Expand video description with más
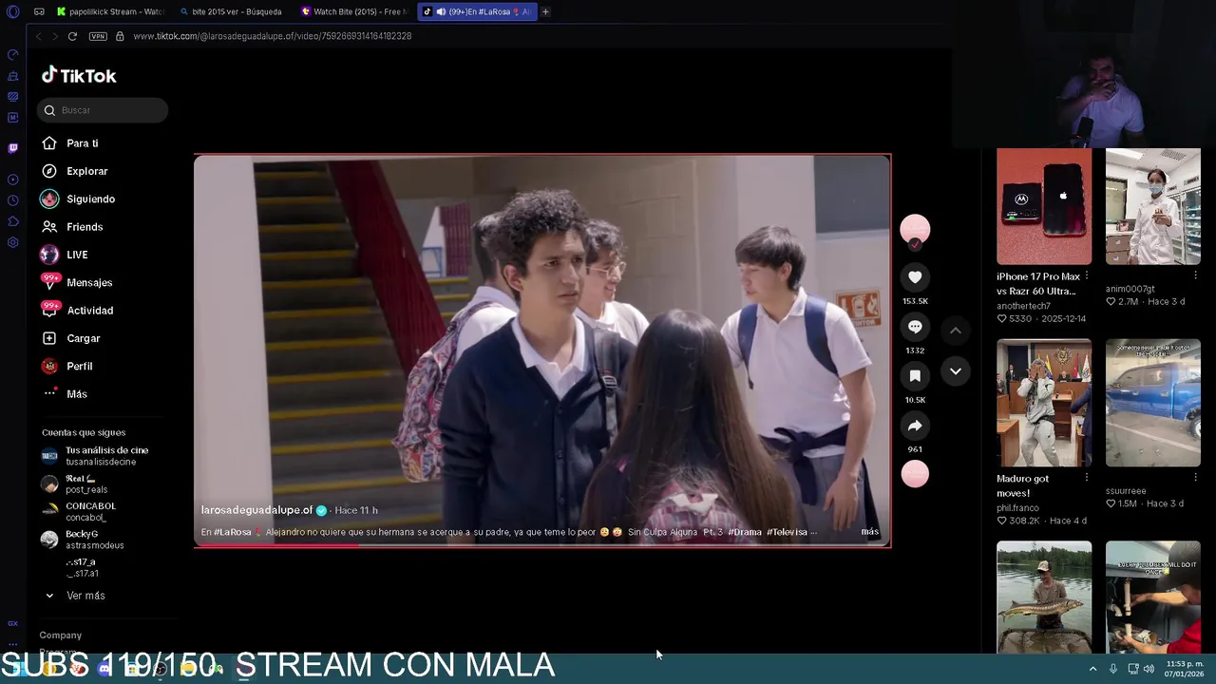 click(869, 532)
